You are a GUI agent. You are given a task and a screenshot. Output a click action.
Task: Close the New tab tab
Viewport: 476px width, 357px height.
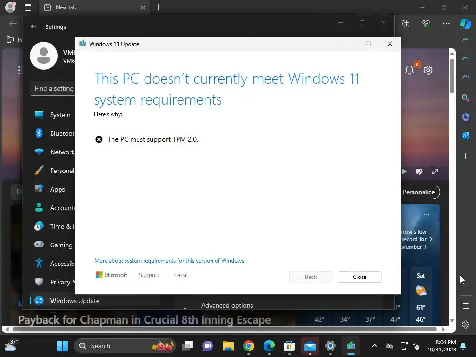(x=143, y=7)
